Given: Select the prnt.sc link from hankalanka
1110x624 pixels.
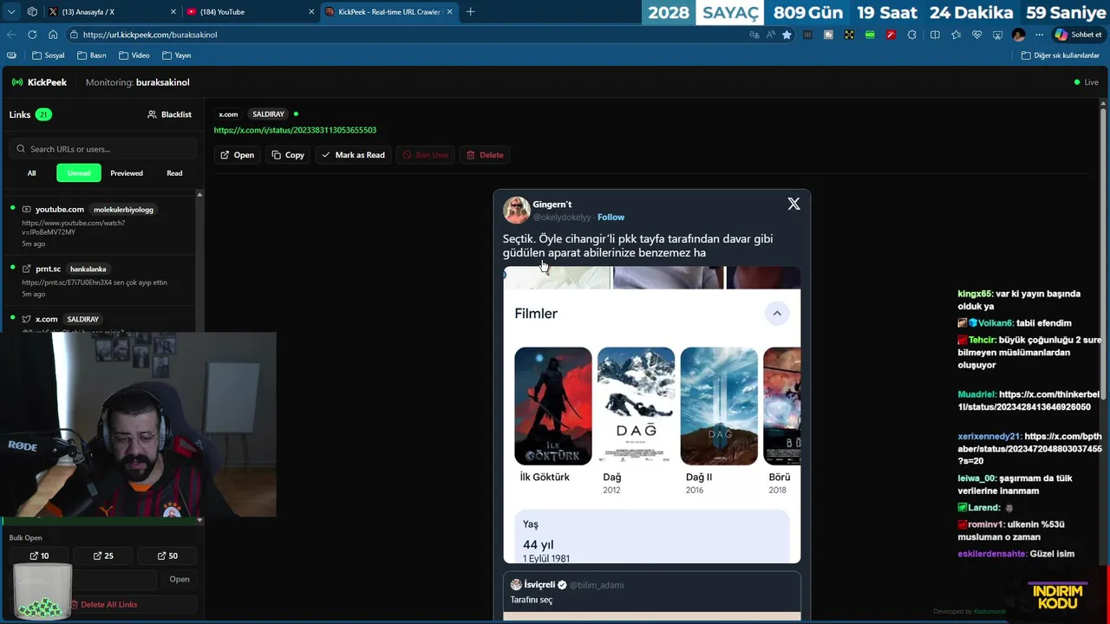Looking at the screenshot, I should coord(98,281).
